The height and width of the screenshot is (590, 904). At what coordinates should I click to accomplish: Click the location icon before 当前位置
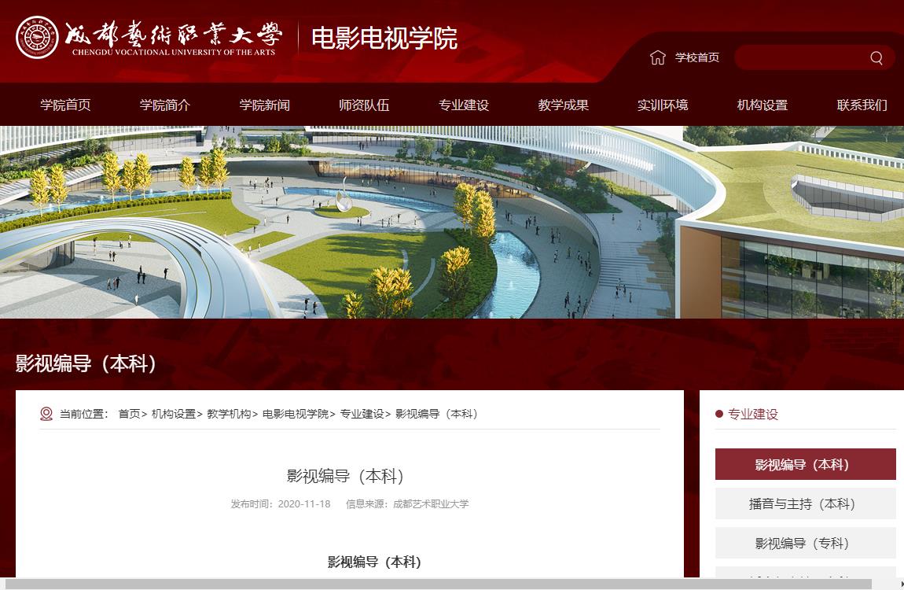coord(45,414)
